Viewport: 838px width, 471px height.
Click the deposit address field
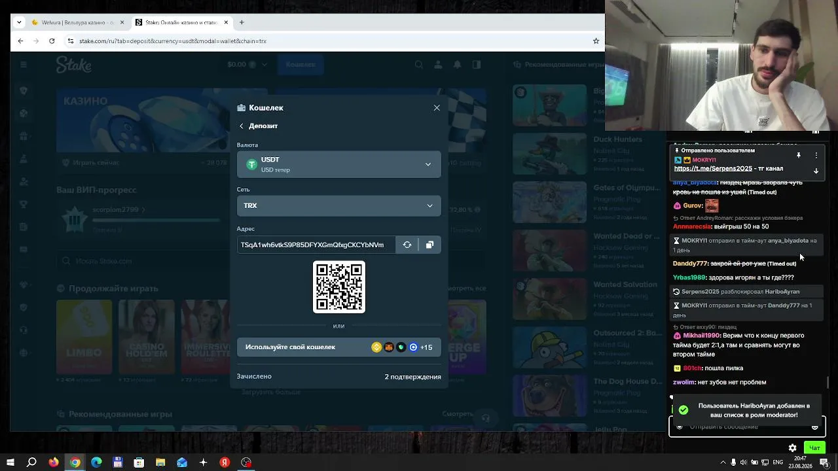[316, 245]
